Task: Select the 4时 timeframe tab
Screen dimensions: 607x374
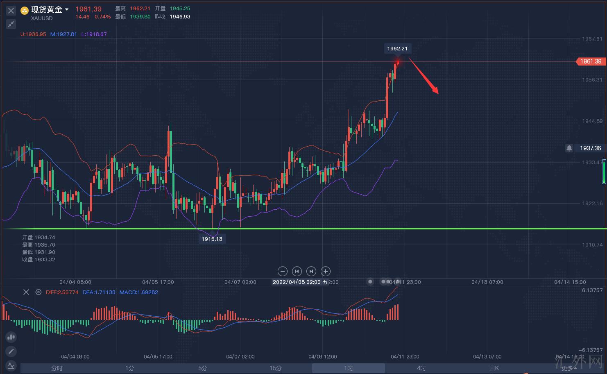Action: coord(421,368)
